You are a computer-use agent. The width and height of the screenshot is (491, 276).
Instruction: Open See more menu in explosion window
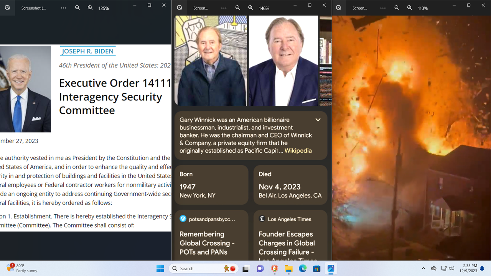pos(383,8)
